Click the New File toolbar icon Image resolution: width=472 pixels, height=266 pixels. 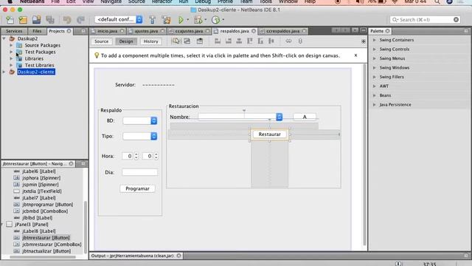pyautogui.click(x=10, y=20)
